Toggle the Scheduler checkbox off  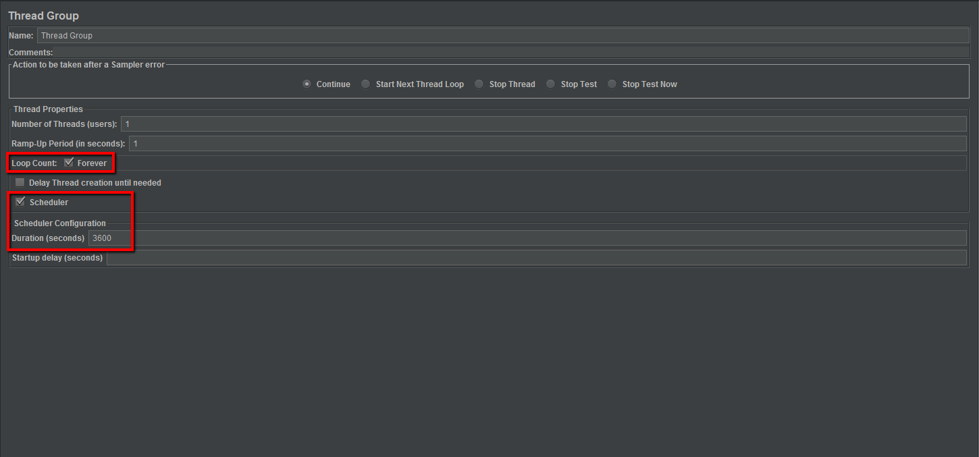(20, 202)
